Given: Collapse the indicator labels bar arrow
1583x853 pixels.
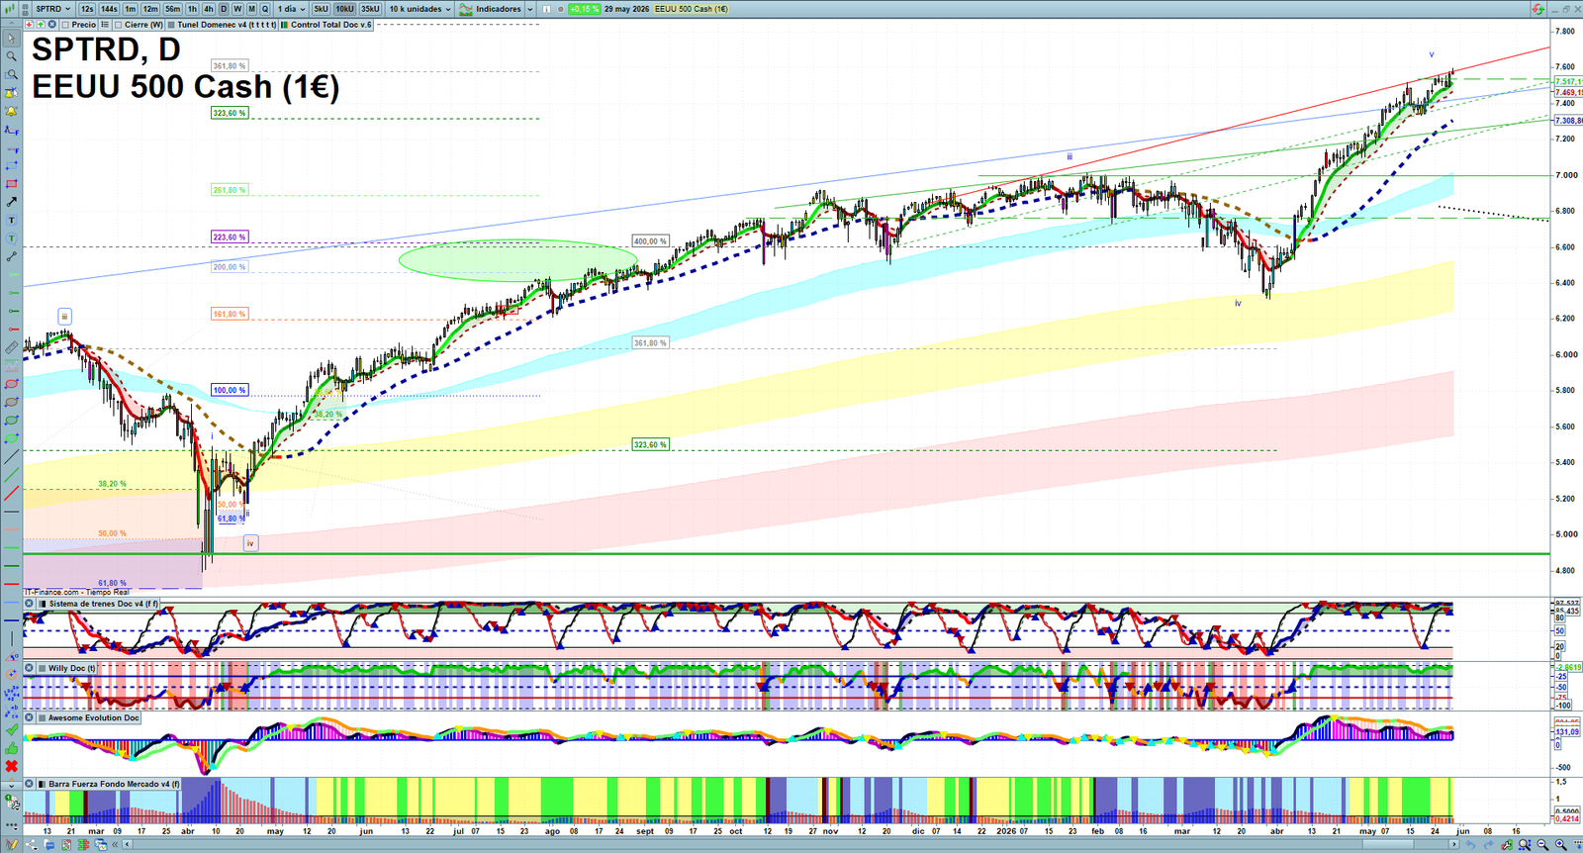Looking at the screenshot, I should tap(12, 25).
